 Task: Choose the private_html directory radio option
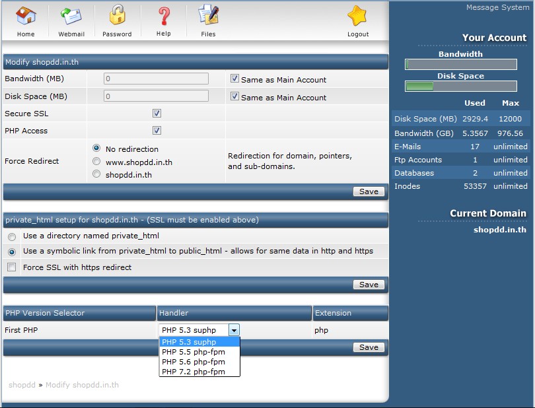tap(11, 236)
